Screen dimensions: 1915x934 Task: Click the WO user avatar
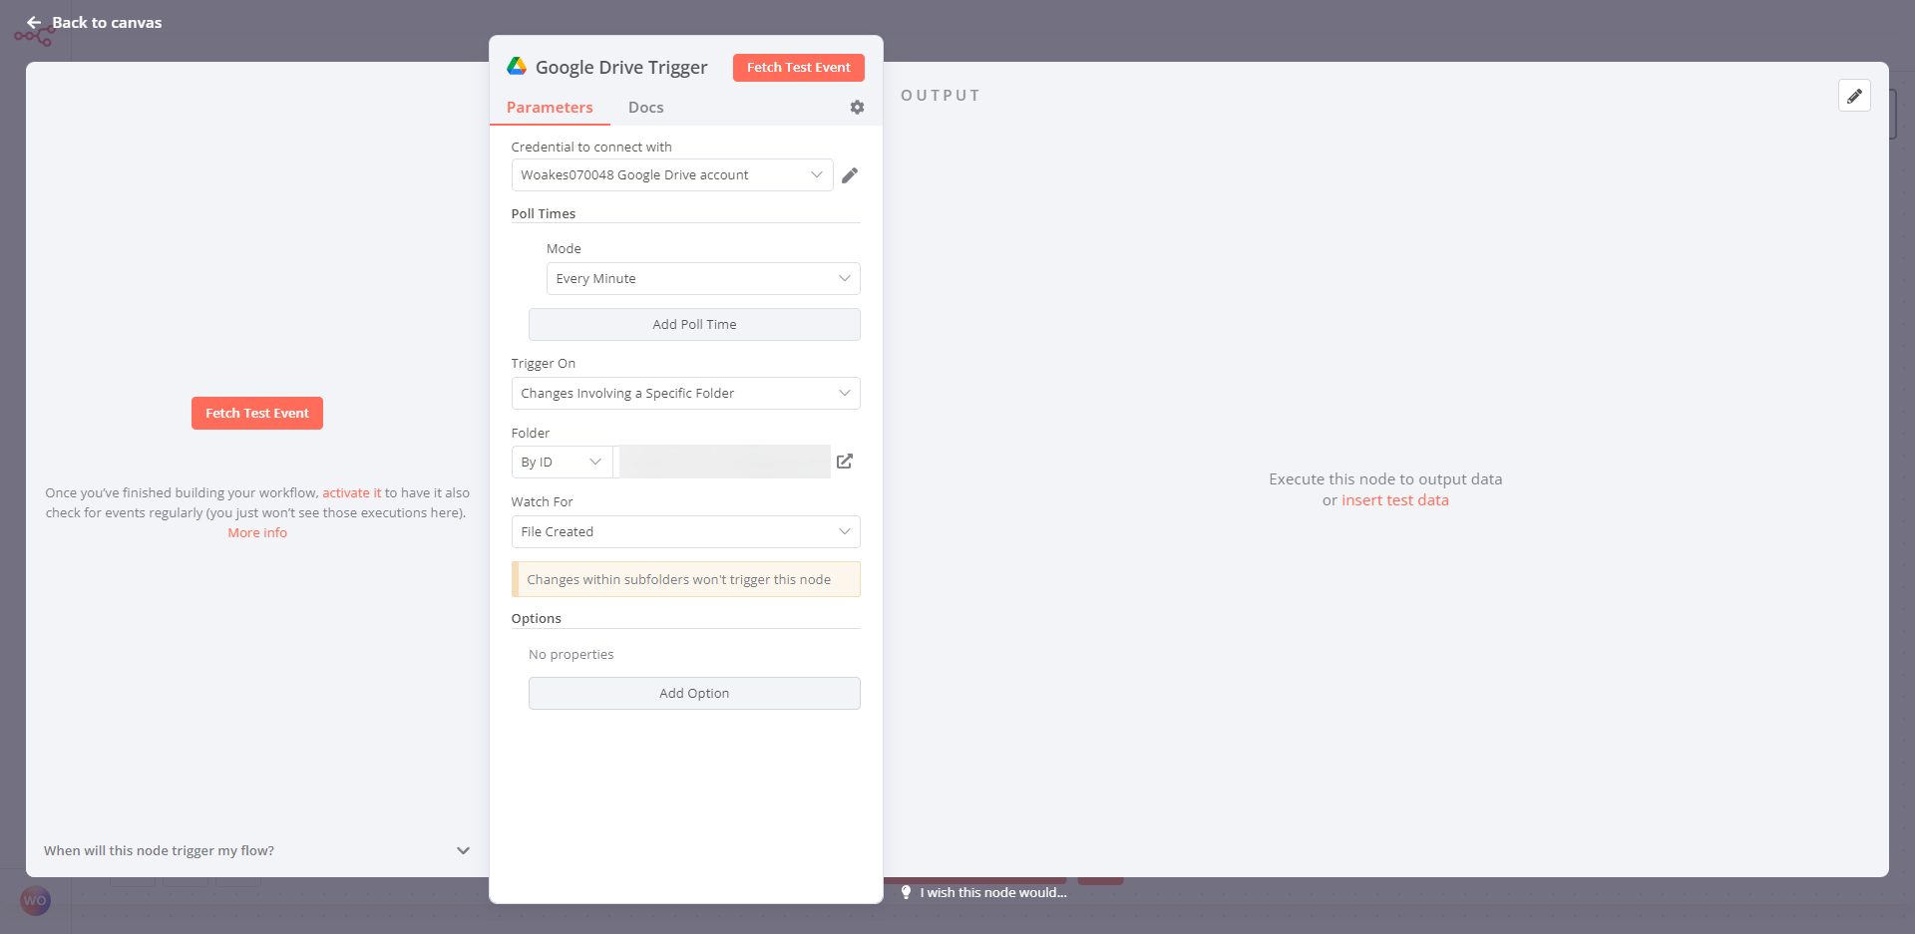click(35, 901)
